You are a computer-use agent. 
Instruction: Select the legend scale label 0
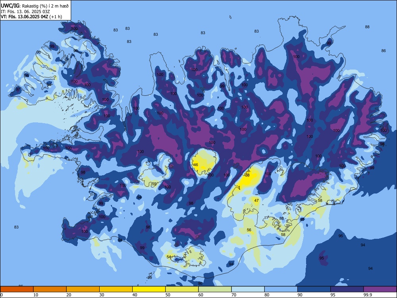click(x=2, y=295)
